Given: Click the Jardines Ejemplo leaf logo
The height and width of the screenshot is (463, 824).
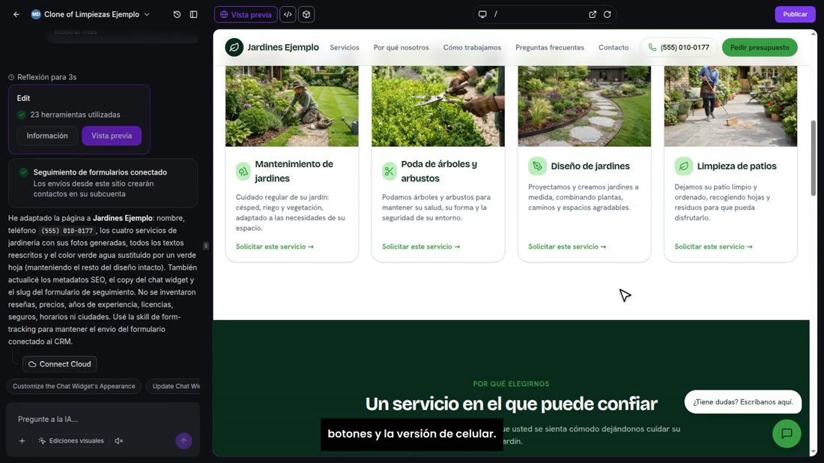Looking at the screenshot, I should pyautogui.click(x=234, y=47).
